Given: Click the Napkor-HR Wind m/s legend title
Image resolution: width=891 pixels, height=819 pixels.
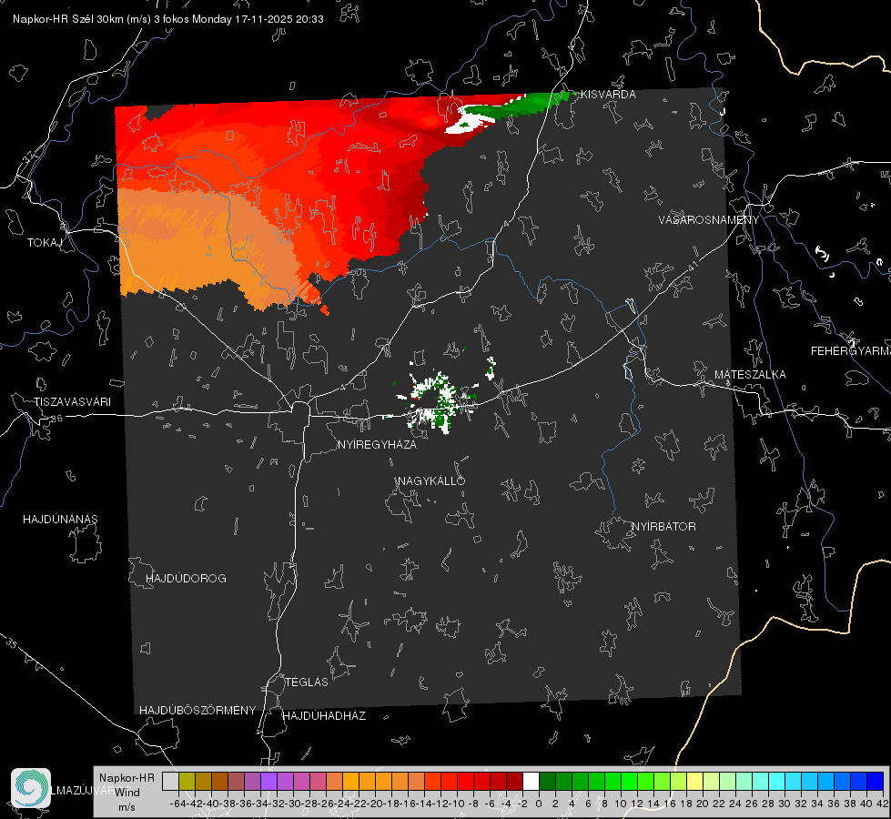Looking at the screenshot, I should tap(127, 793).
